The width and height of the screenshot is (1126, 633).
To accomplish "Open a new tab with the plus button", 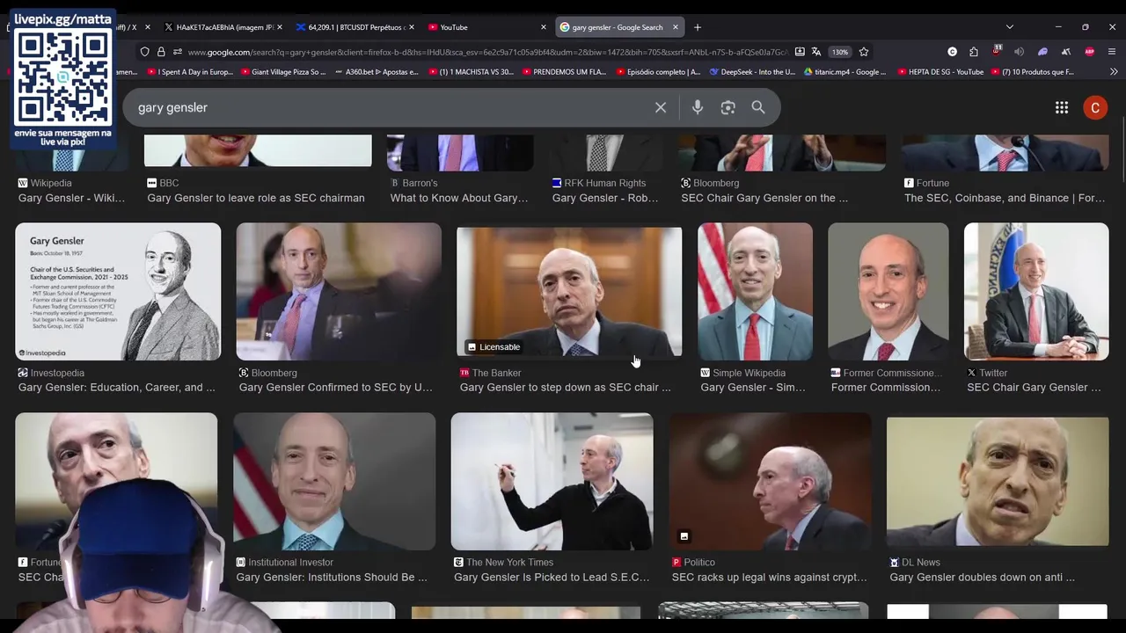I will [x=698, y=27].
